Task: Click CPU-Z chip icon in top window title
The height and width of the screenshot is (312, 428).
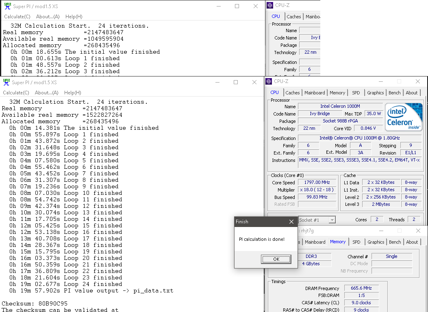Action: pyautogui.click(x=270, y=5)
